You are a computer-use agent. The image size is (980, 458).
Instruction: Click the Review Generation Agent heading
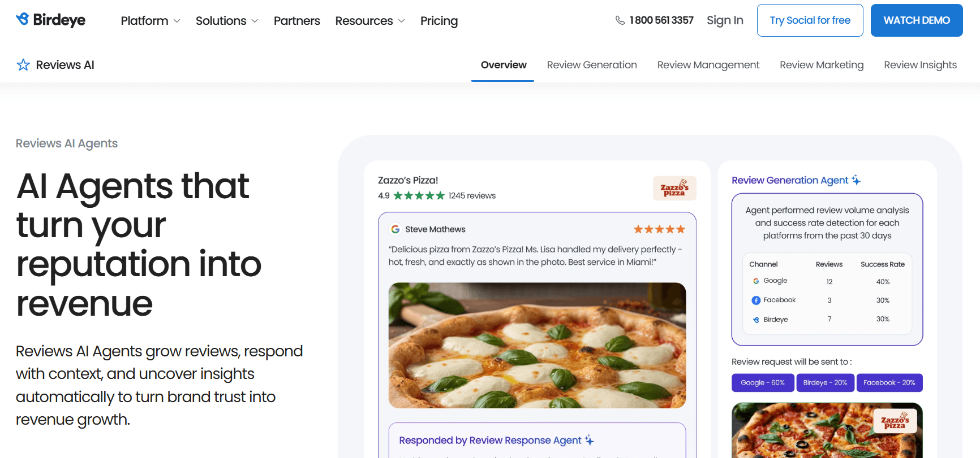790,180
